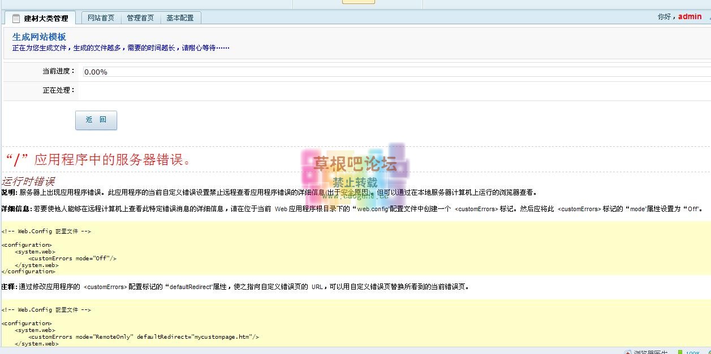Switch to the 管理首页 tab
Image resolution: width=711 pixels, height=354 pixels.
click(140, 18)
